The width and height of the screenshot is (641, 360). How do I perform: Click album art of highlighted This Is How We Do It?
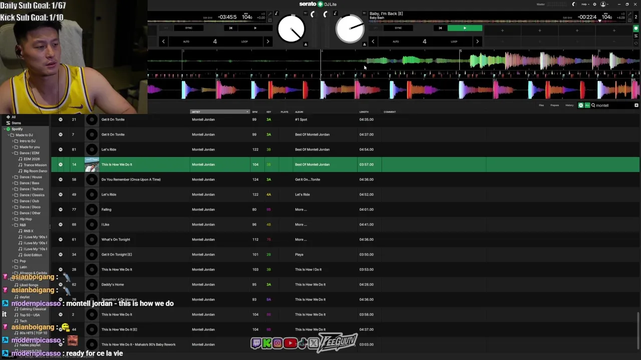[92, 164]
